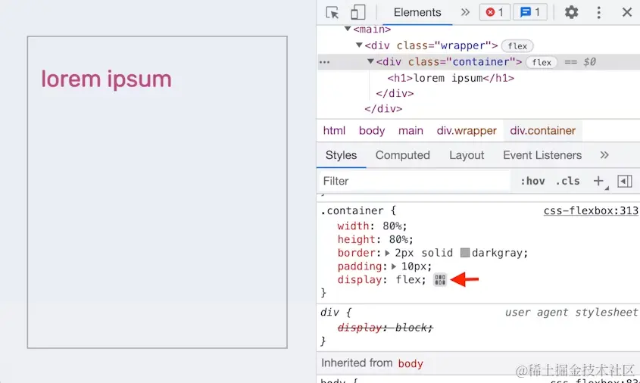Open the DevTools kebab menu
This screenshot has width=640, height=383.
point(598,12)
